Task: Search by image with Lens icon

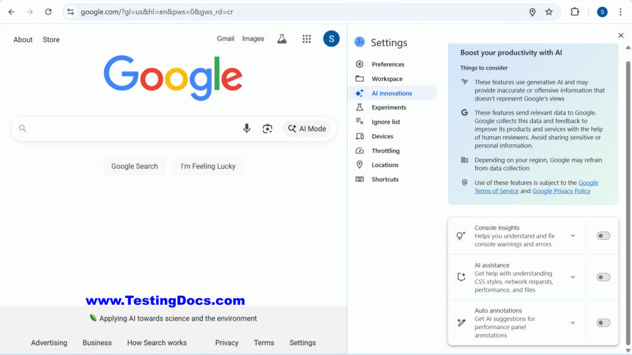Action: [267, 129]
